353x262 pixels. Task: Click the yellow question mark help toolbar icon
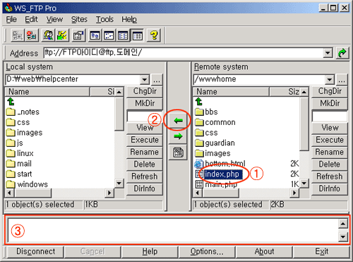coord(154,35)
